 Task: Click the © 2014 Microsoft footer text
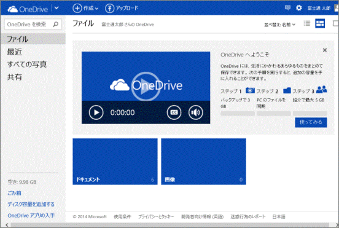pyautogui.click(x=90, y=216)
